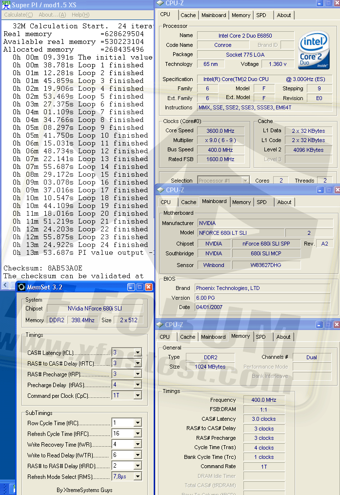Expand Refresh Mode Select (RMS) dropdown
The width and height of the screenshot is (340, 495).
(x=138, y=476)
